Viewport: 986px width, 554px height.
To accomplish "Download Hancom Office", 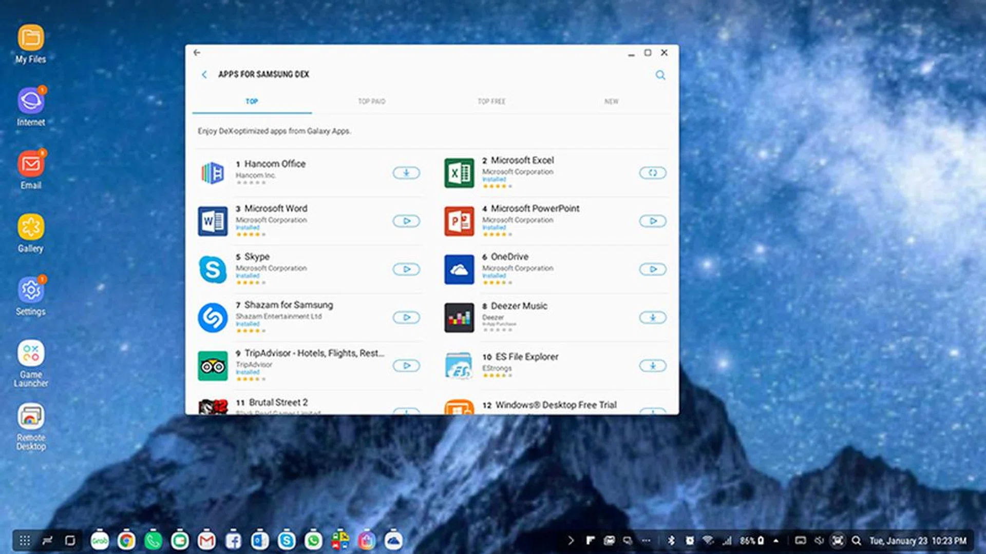I will tap(406, 173).
